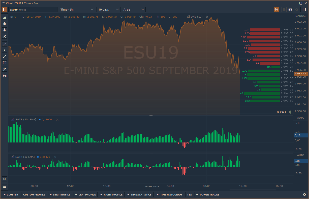Open the alerts bell tool

point(5,30)
